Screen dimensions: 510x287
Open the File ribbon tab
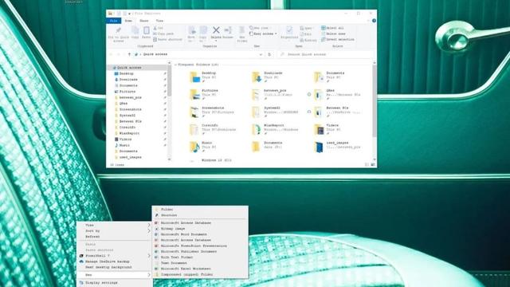(x=113, y=21)
